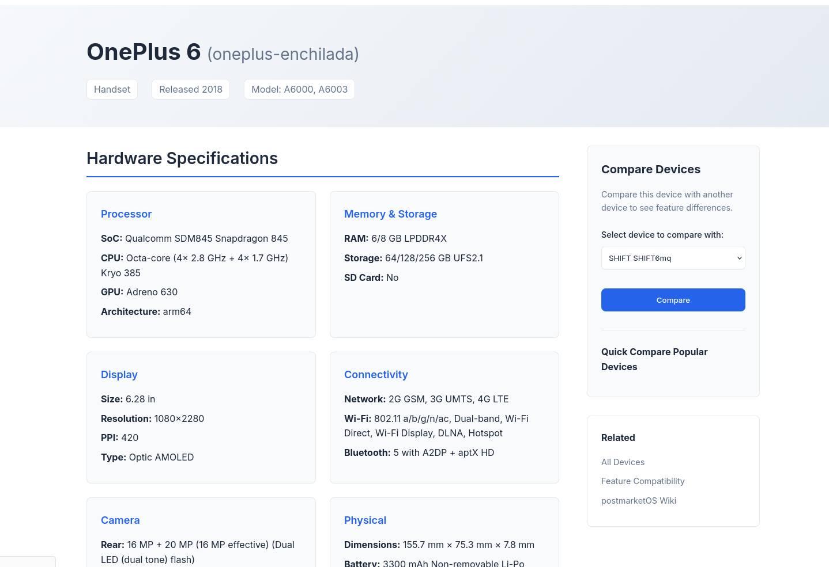This screenshot has height=567, width=829.
Task: Select the Architecture: arm64 line
Action: [x=146, y=311]
